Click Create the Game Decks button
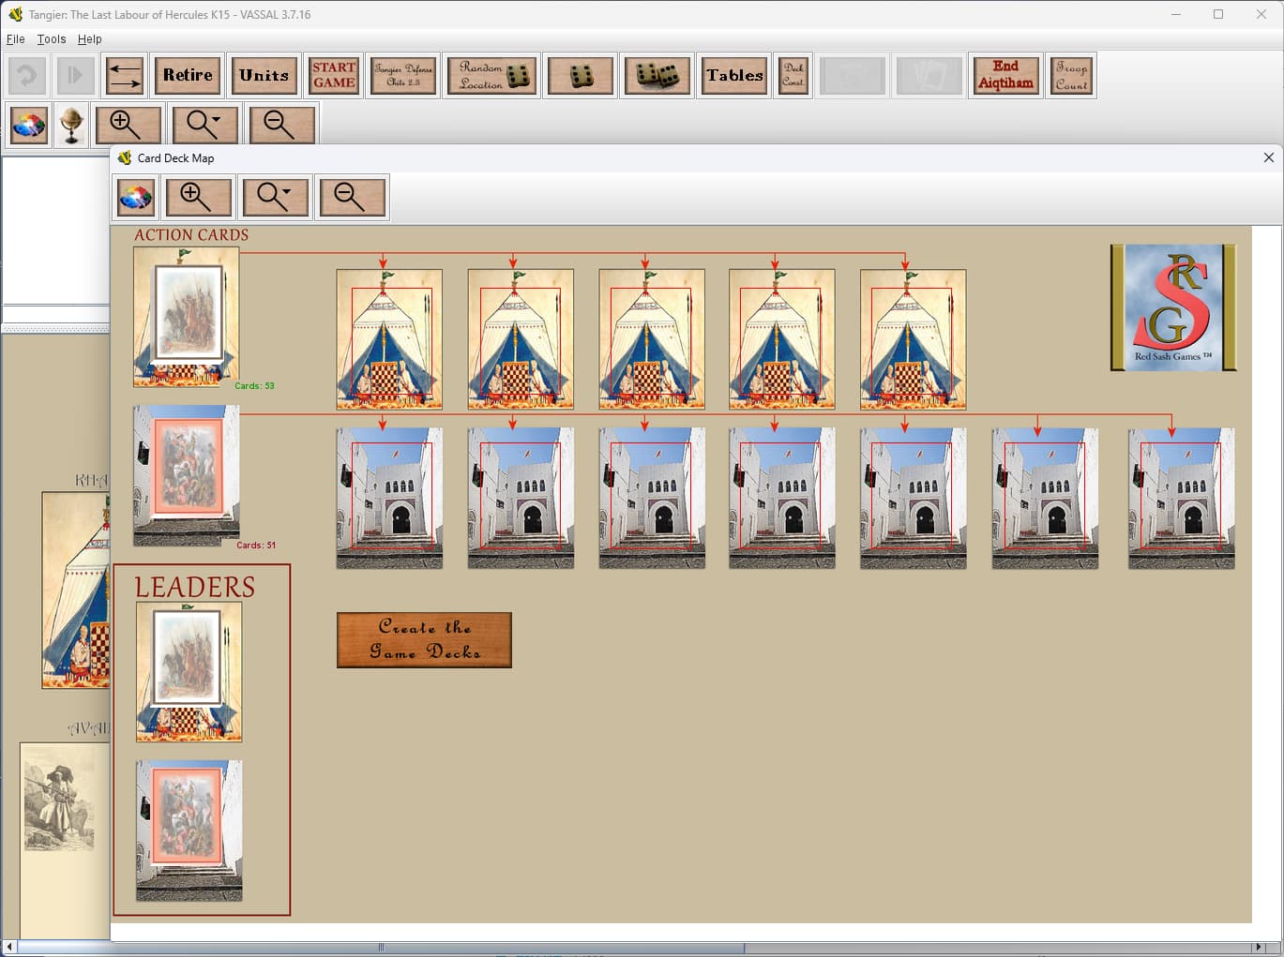1284x957 pixels. pos(424,640)
